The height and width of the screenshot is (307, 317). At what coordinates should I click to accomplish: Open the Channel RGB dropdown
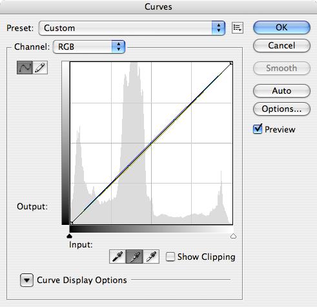click(x=89, y=47)
